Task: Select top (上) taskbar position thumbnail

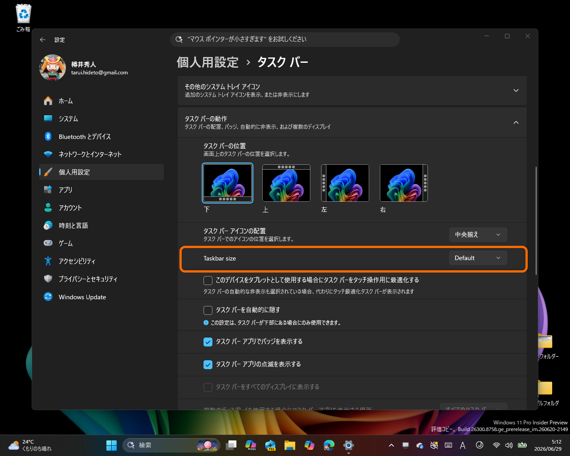Action: pyautogui.click(x=286, y=183)
